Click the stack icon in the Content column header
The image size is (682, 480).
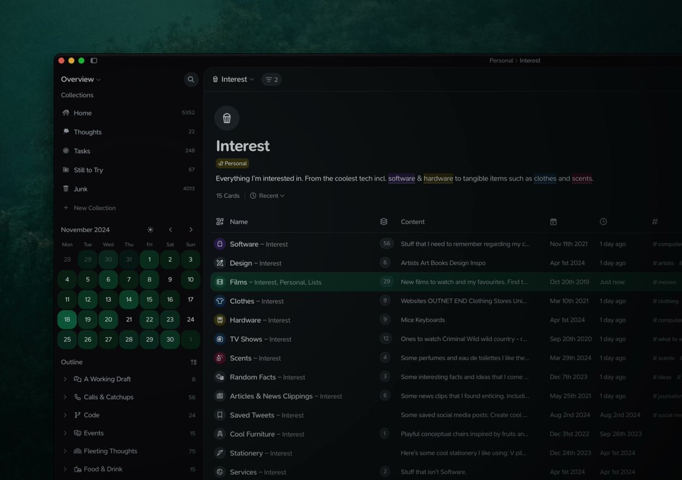point(384,222)
